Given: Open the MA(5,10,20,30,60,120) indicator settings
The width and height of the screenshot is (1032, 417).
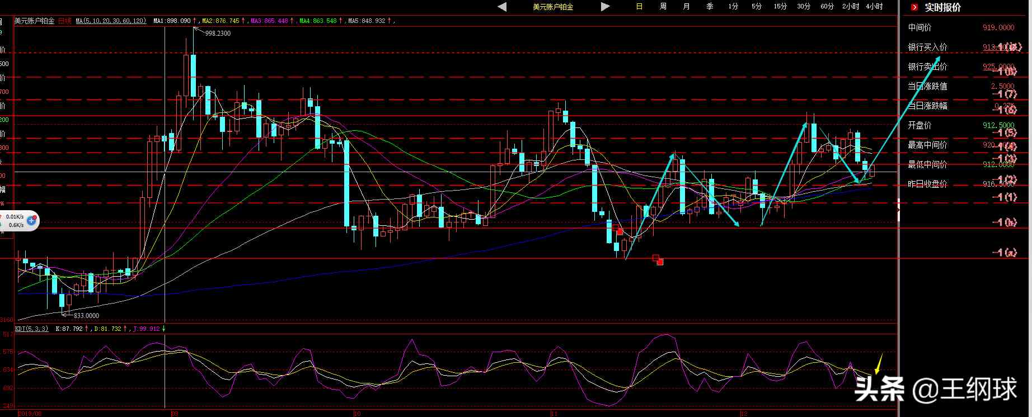Looking at the screenshot, I should coord(111,21).
